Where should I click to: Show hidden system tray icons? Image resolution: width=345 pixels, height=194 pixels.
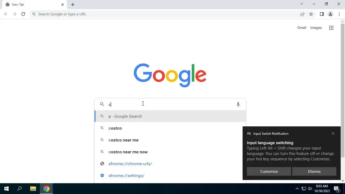click(x=297, y=189)
